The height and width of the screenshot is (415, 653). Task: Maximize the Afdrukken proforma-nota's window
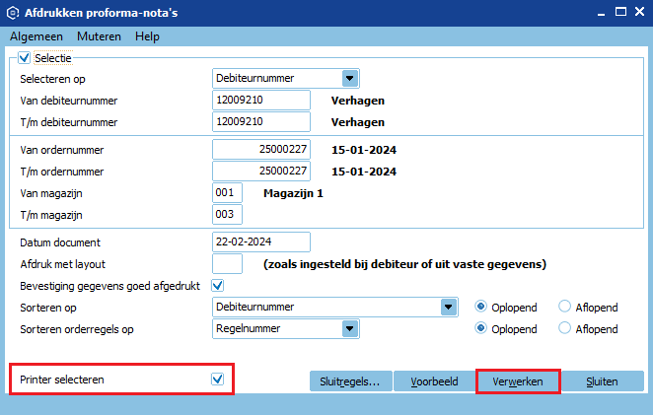click(x=620, y=12)
